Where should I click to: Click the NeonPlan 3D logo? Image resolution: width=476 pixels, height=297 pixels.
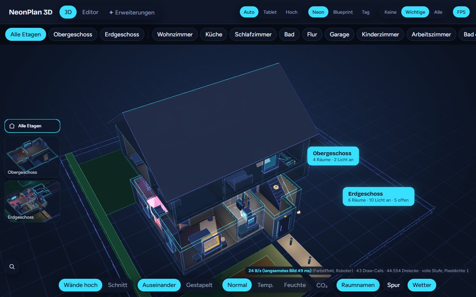pyautogui.click(x=31, y=12)
